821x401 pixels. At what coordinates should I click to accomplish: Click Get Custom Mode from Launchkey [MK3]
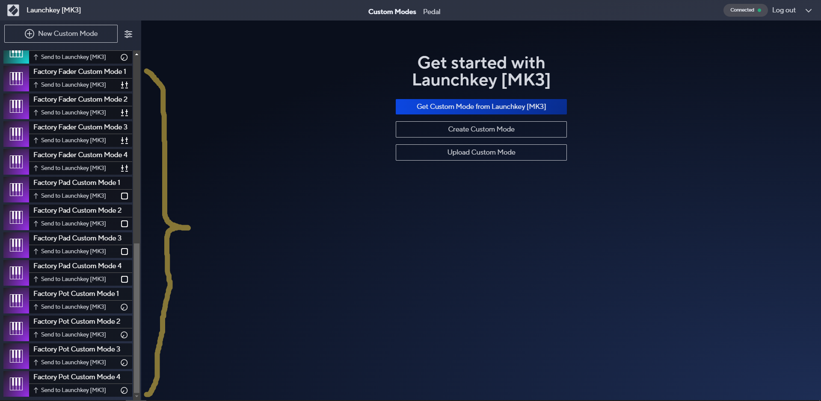(x=481, y=107)
